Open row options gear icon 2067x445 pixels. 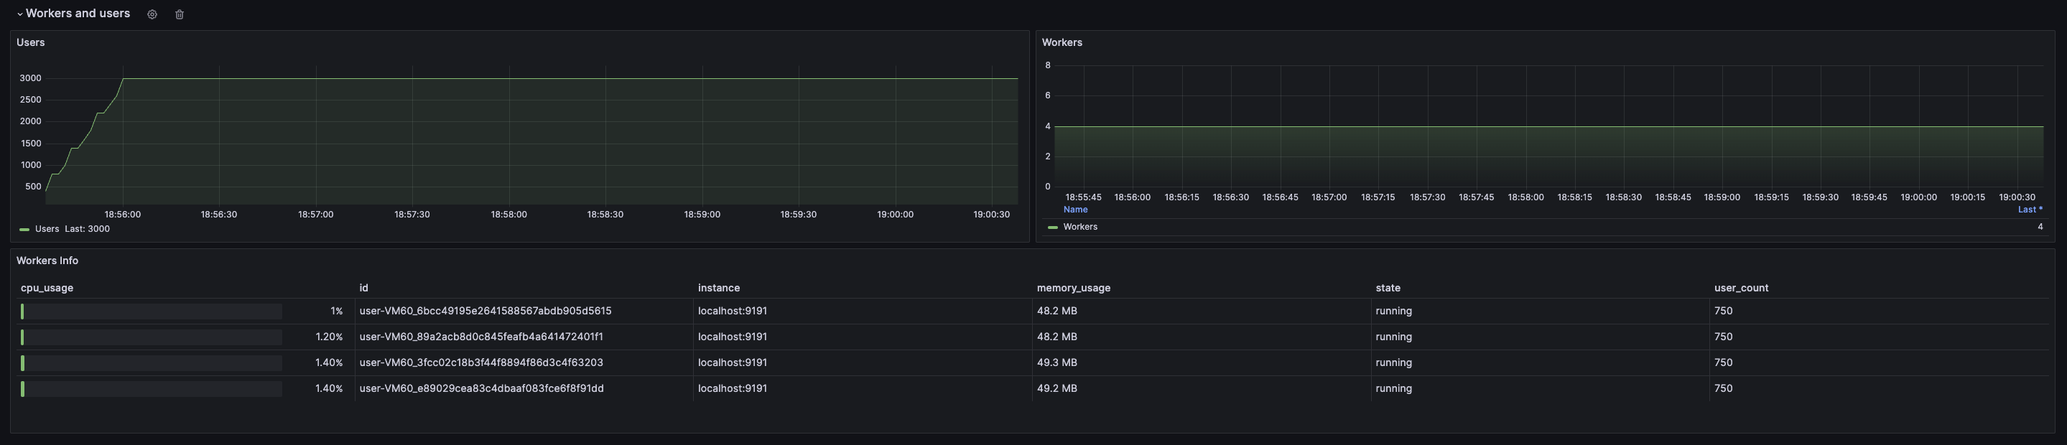(152, 14)
